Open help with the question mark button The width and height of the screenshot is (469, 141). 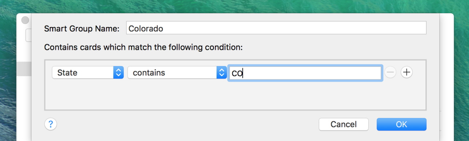[x=51, y=124]
